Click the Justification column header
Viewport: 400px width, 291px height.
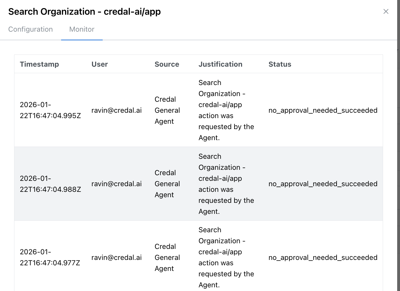pos(220,64)
